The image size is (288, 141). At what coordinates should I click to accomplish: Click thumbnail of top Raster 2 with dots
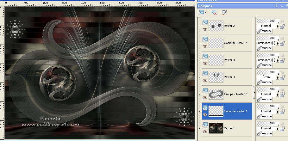pyautogui.click(x=216, y=26)
